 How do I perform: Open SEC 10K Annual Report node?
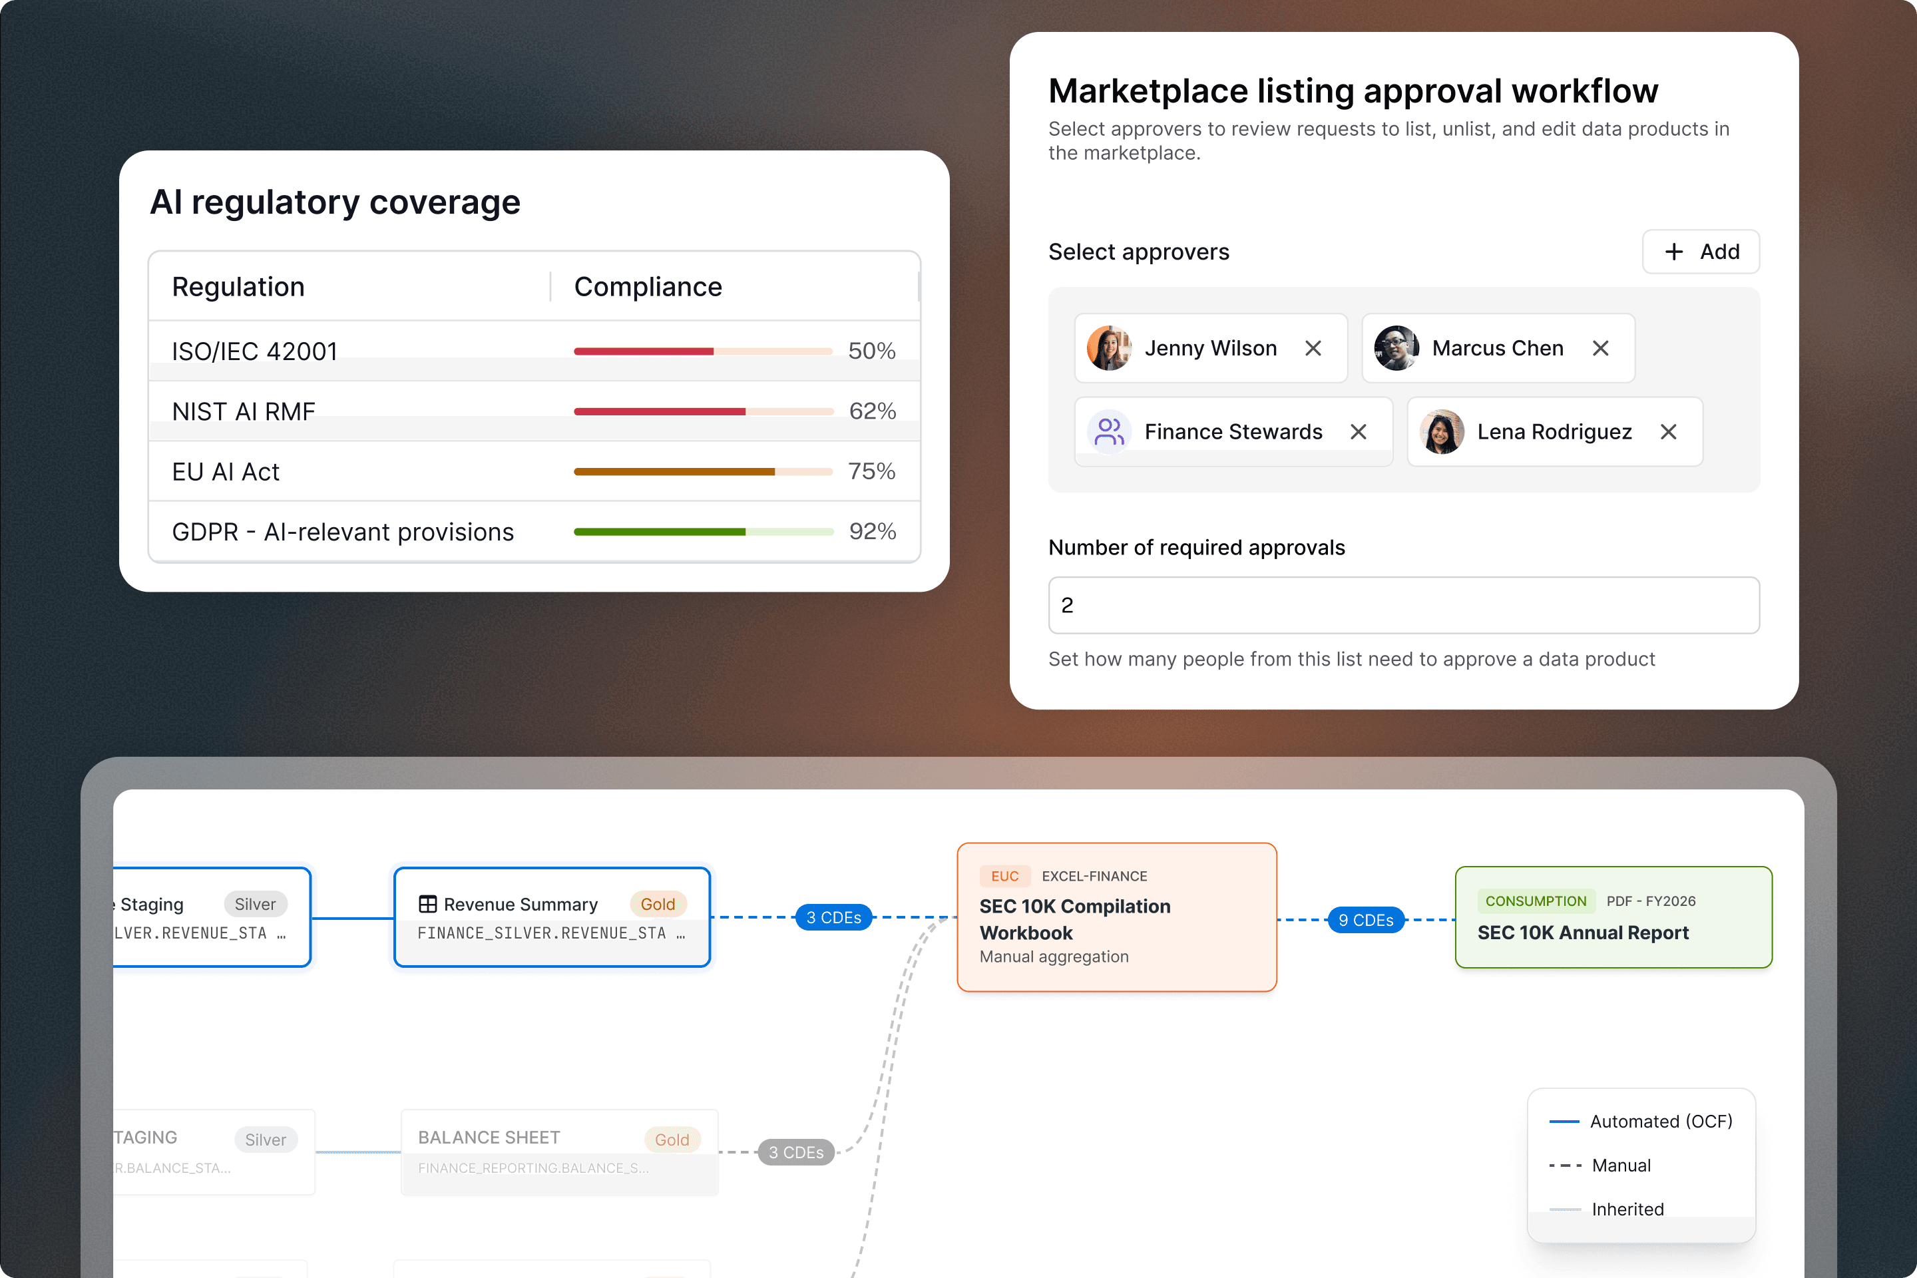click(x=1613, y=918)
